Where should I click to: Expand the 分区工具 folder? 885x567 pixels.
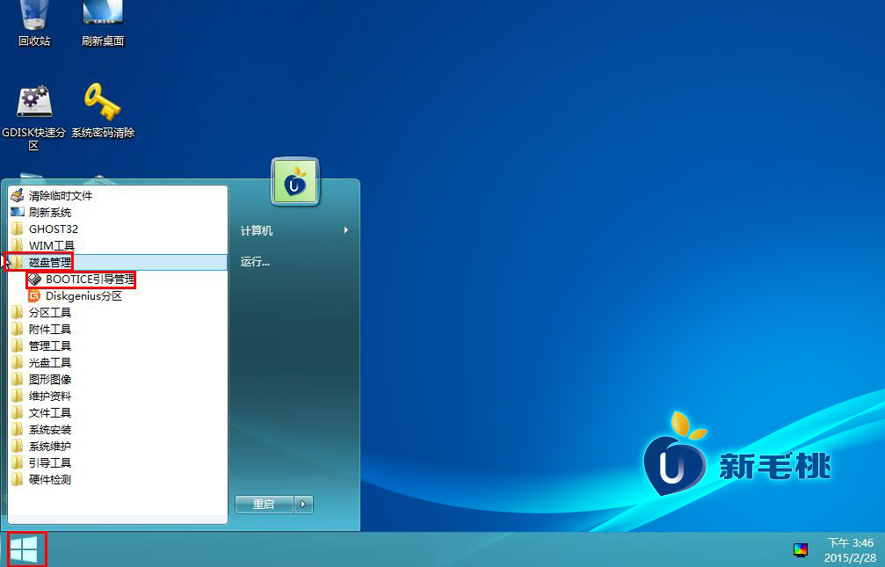coord(118,312)
